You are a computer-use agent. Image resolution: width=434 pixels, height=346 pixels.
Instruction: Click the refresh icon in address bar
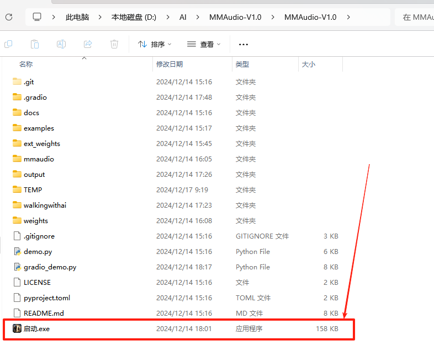[x=9, y=17]
